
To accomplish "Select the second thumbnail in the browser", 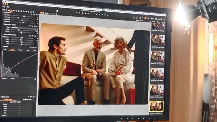I will (158, 40).
